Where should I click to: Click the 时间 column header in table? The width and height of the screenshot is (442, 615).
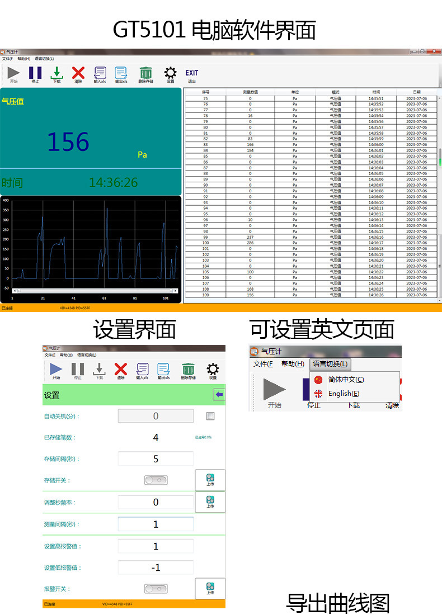click(376, 92)
